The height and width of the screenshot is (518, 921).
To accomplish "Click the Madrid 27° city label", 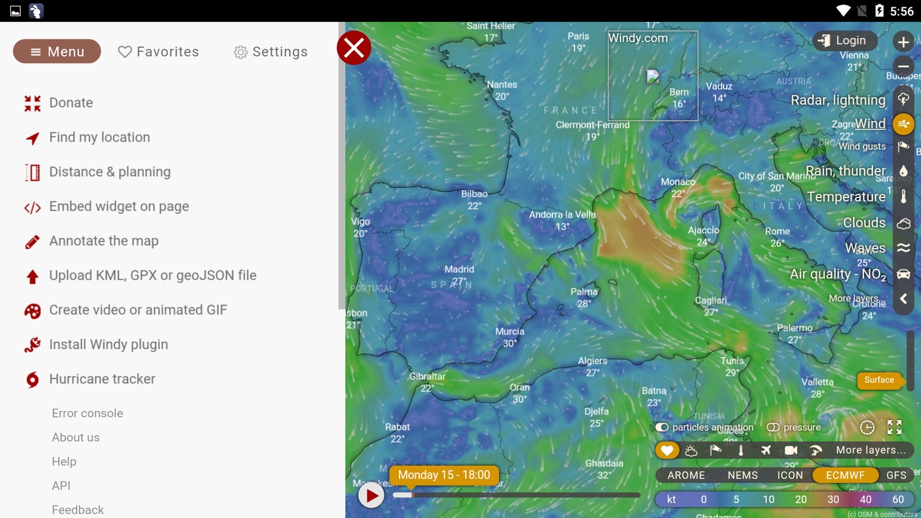I will point(459,275).
